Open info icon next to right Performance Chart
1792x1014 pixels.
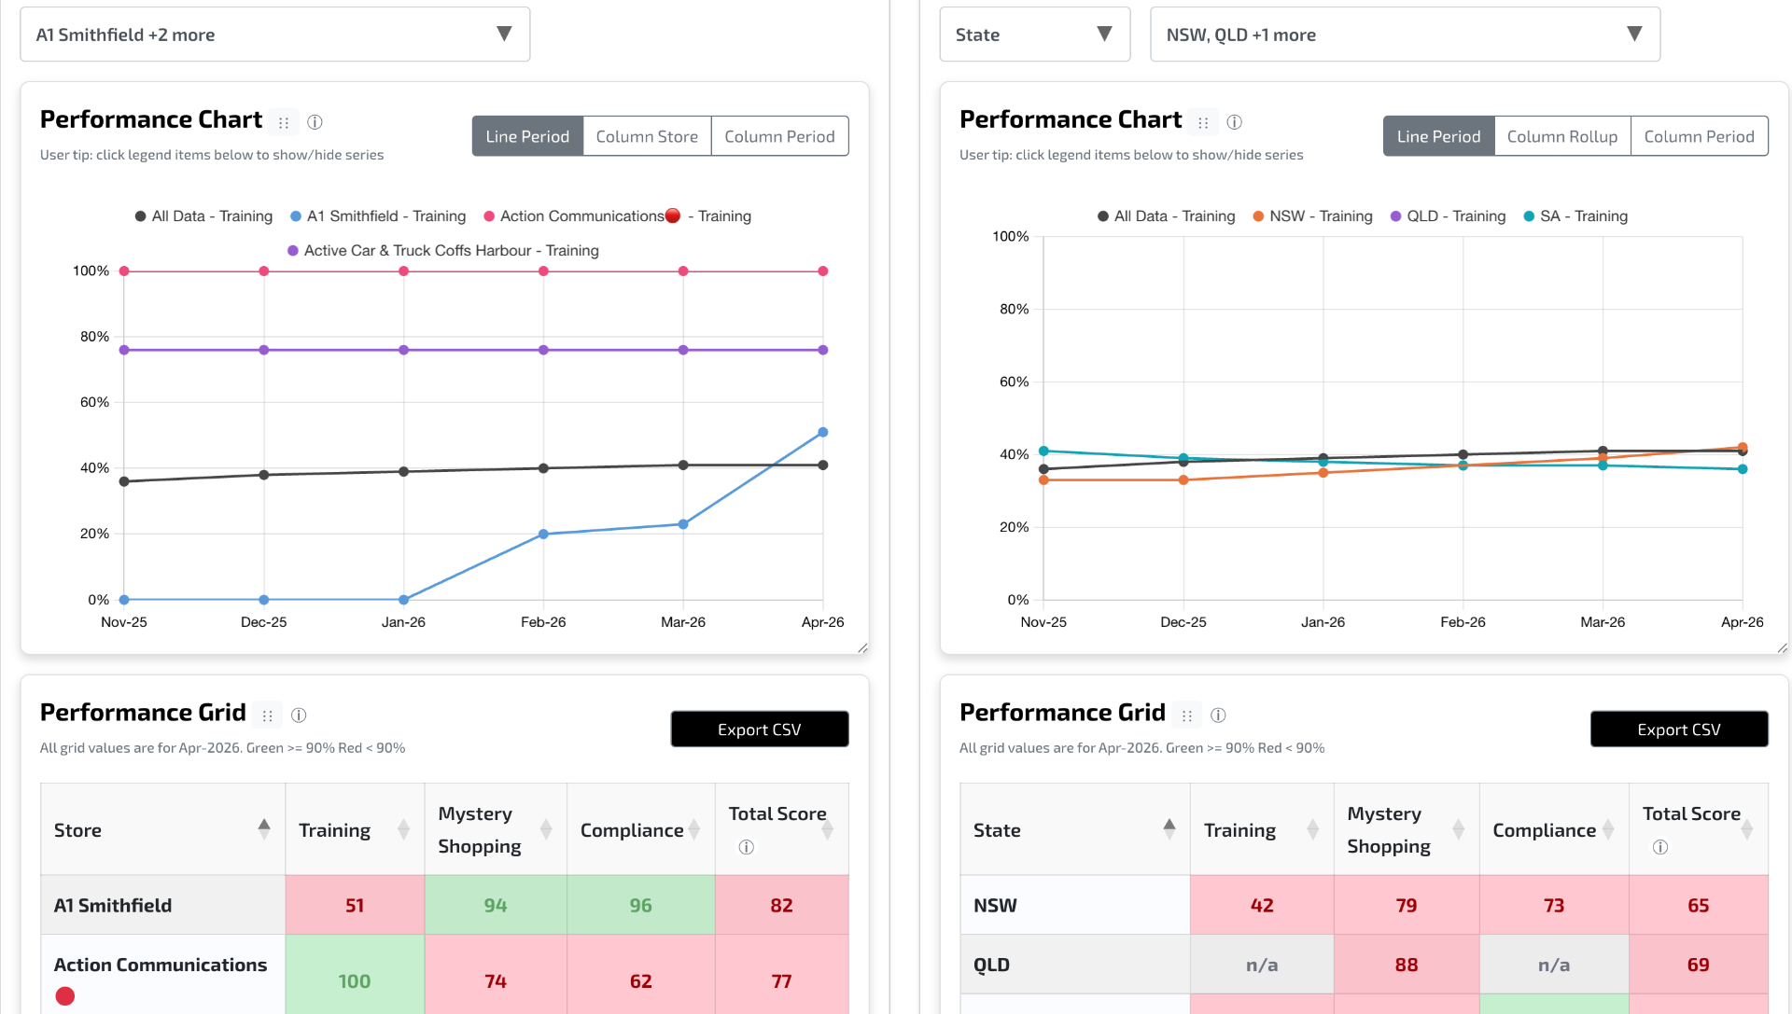pos(1235,122)
